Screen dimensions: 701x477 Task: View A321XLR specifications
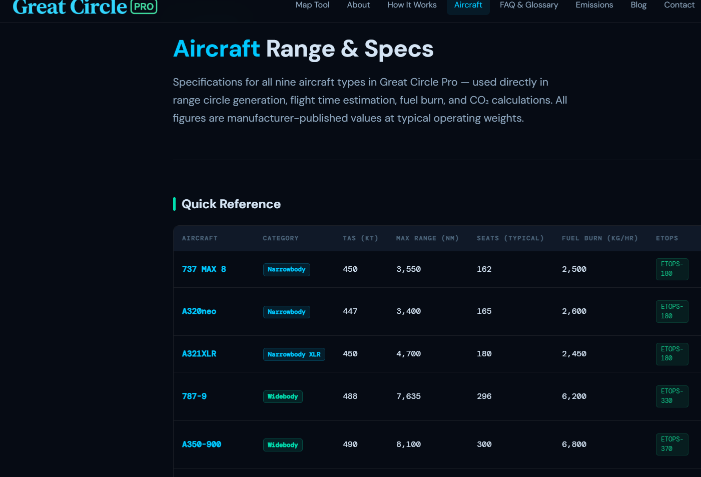click(199, 354)
